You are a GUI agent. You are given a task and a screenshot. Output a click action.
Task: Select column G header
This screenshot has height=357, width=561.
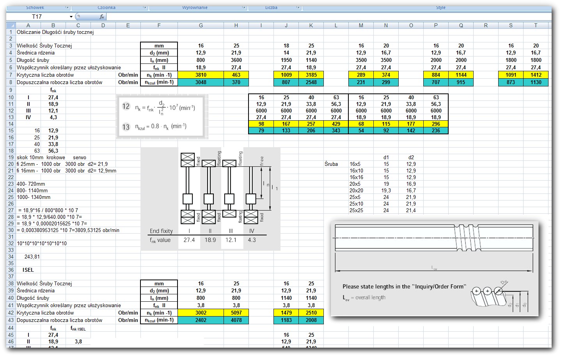[201, 25]
